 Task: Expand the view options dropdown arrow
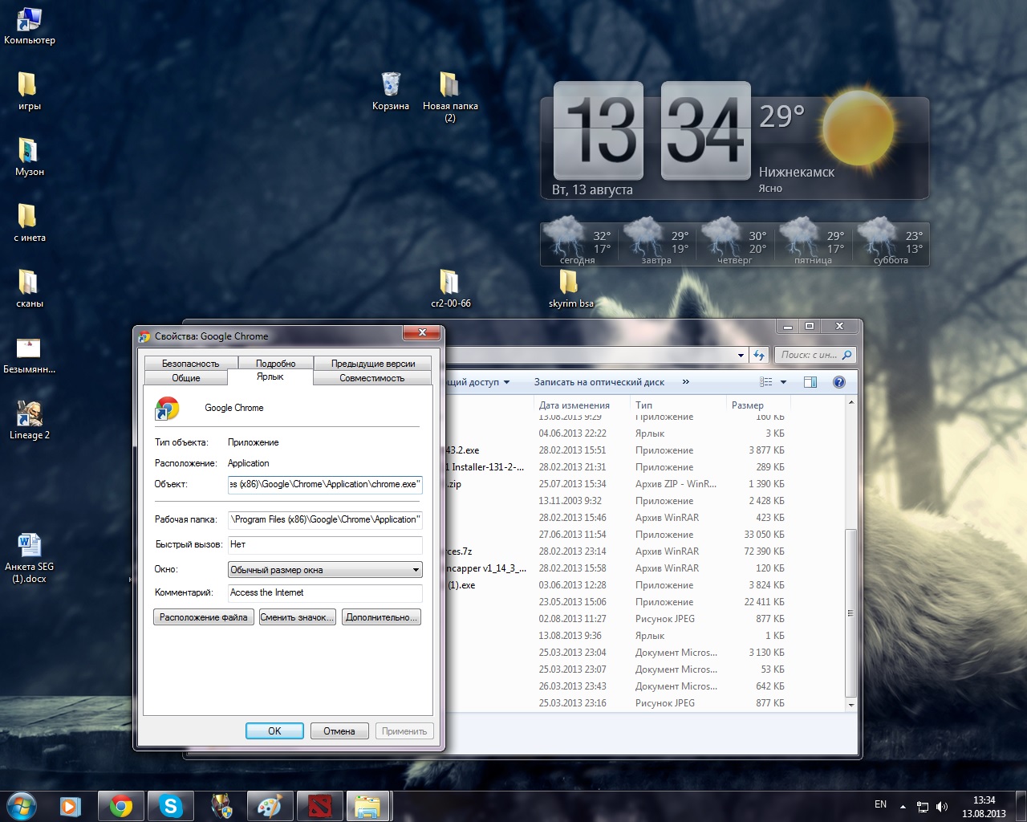pyautogui.click(x=784, y=382)
